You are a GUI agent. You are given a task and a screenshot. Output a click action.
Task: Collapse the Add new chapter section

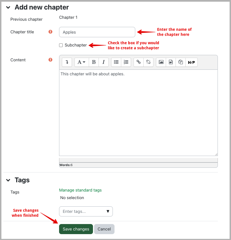pyautogui.click(x=8, y=8)
